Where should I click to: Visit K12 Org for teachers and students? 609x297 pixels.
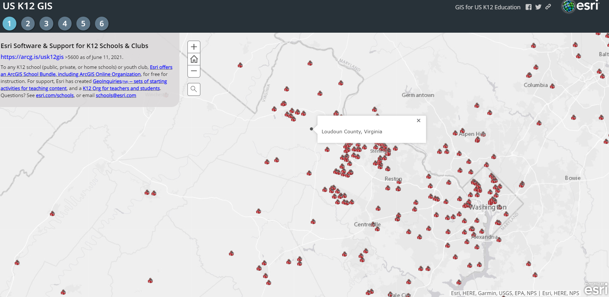(x=121, y=88)
